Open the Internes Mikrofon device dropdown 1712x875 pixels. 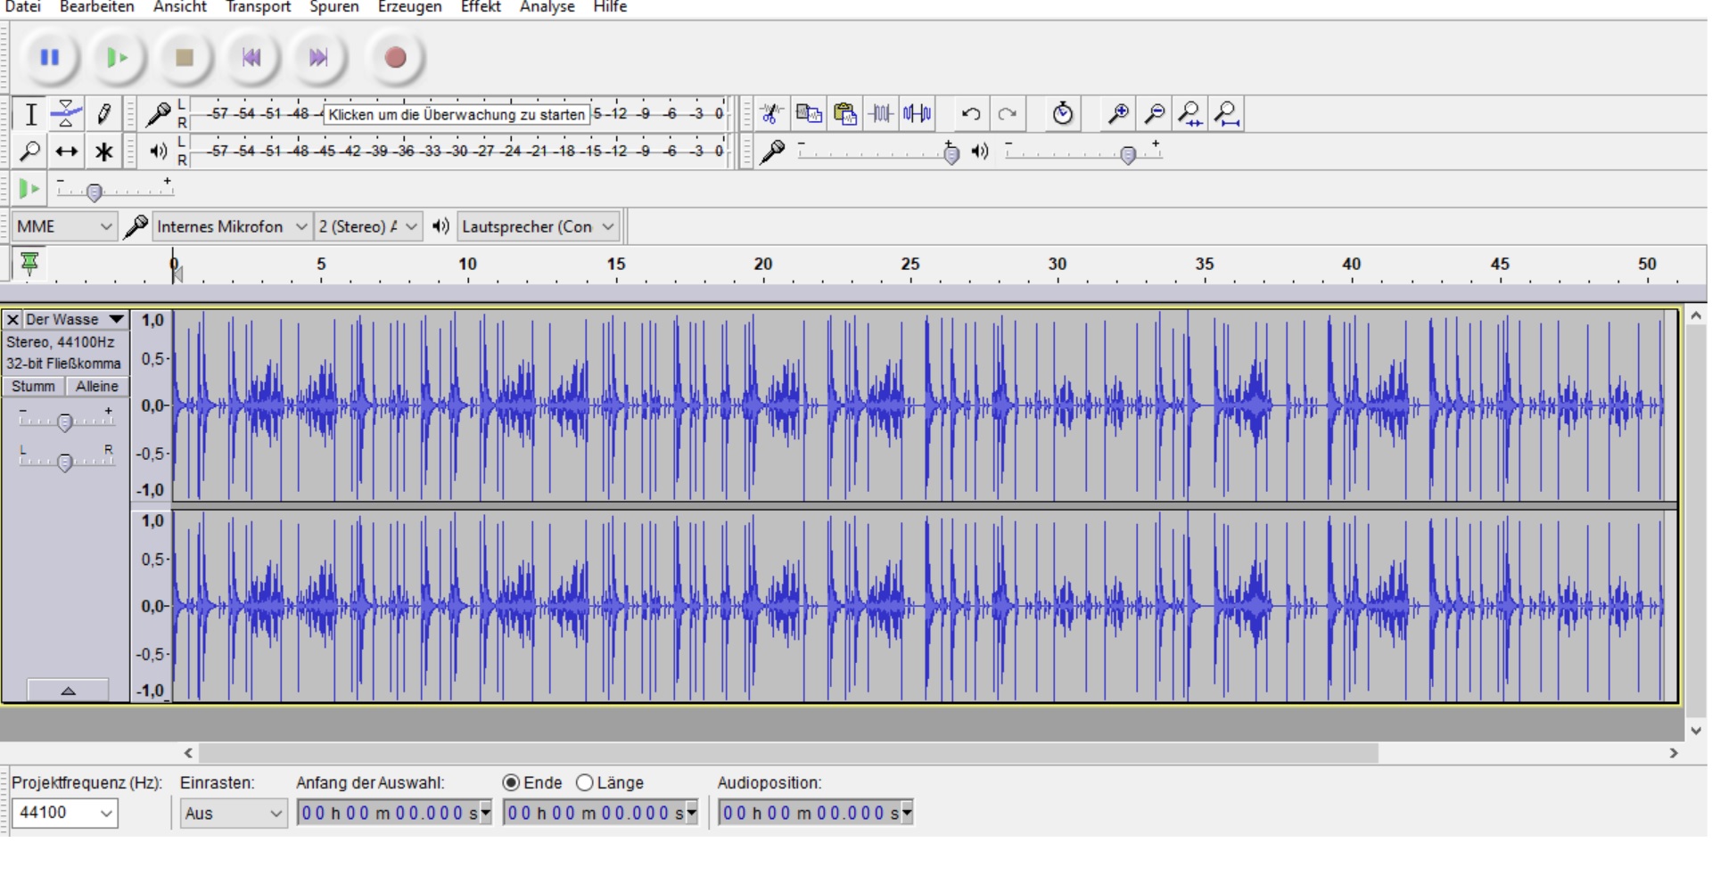[231, 227]
